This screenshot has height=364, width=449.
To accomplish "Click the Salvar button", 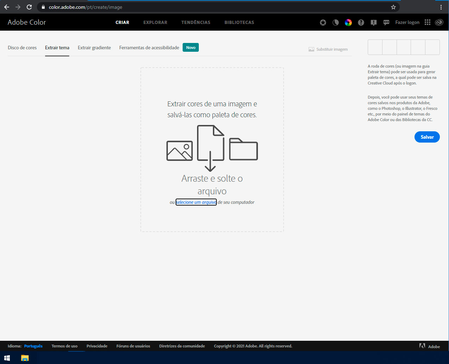I will pyautogui.click(x=427, y=137).
